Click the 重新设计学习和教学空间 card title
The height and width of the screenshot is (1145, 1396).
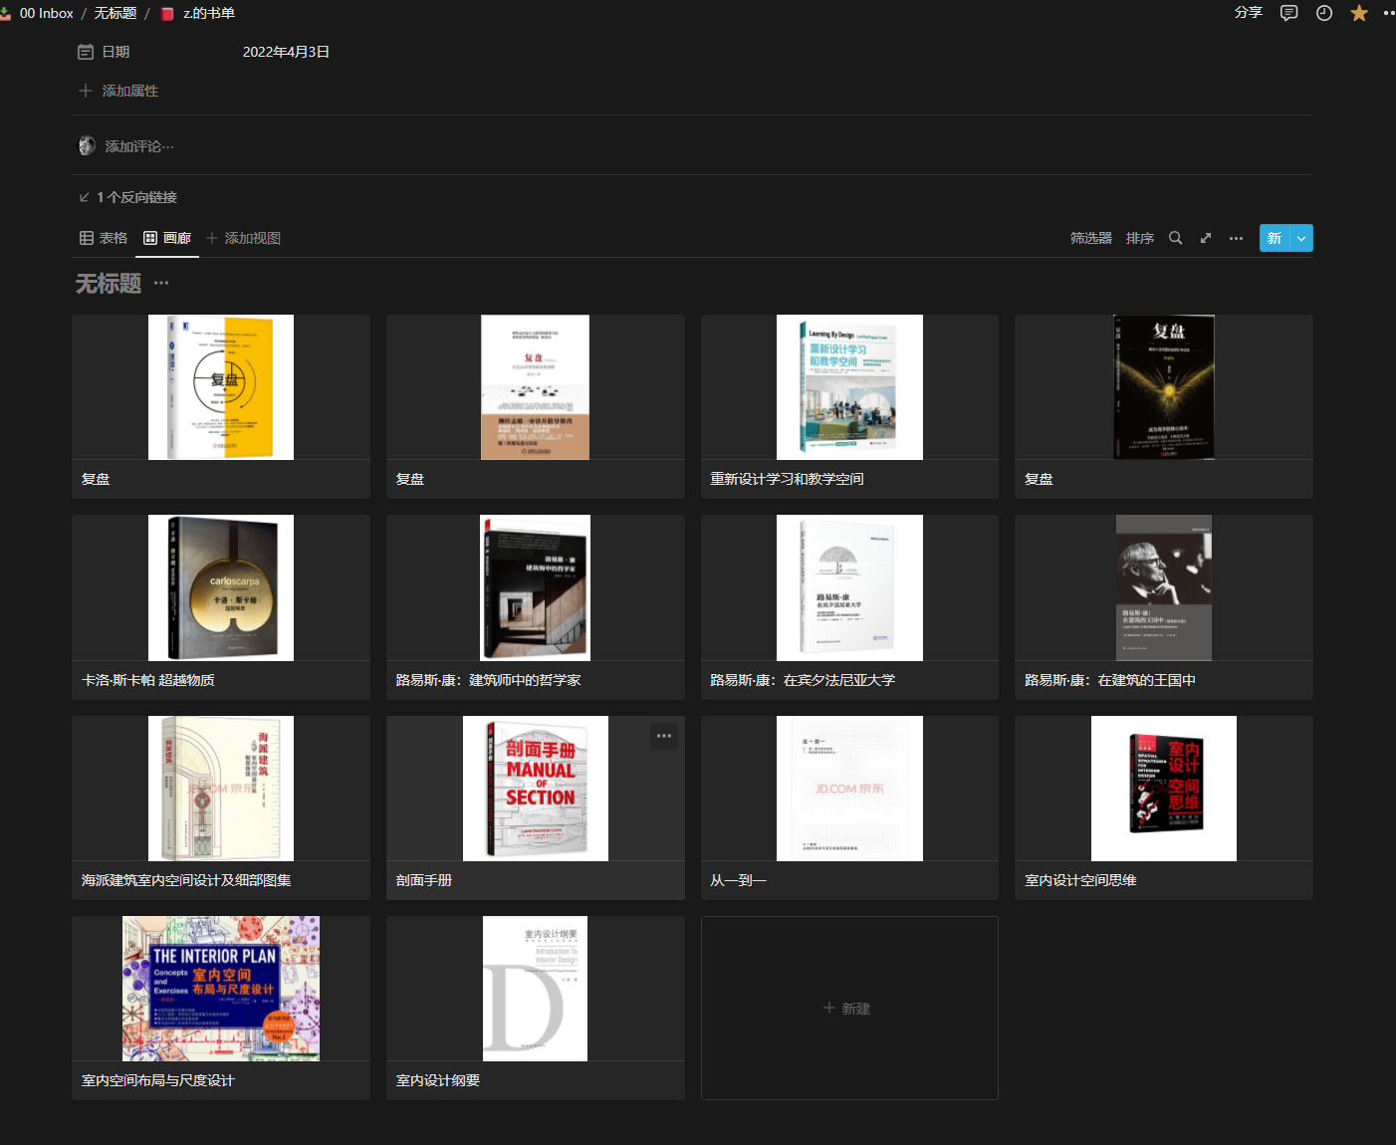pyautogui.click(x=787, y=479)
